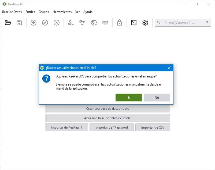
Task: Click Abrir una base de datos existente
Action: coord(108,118)
